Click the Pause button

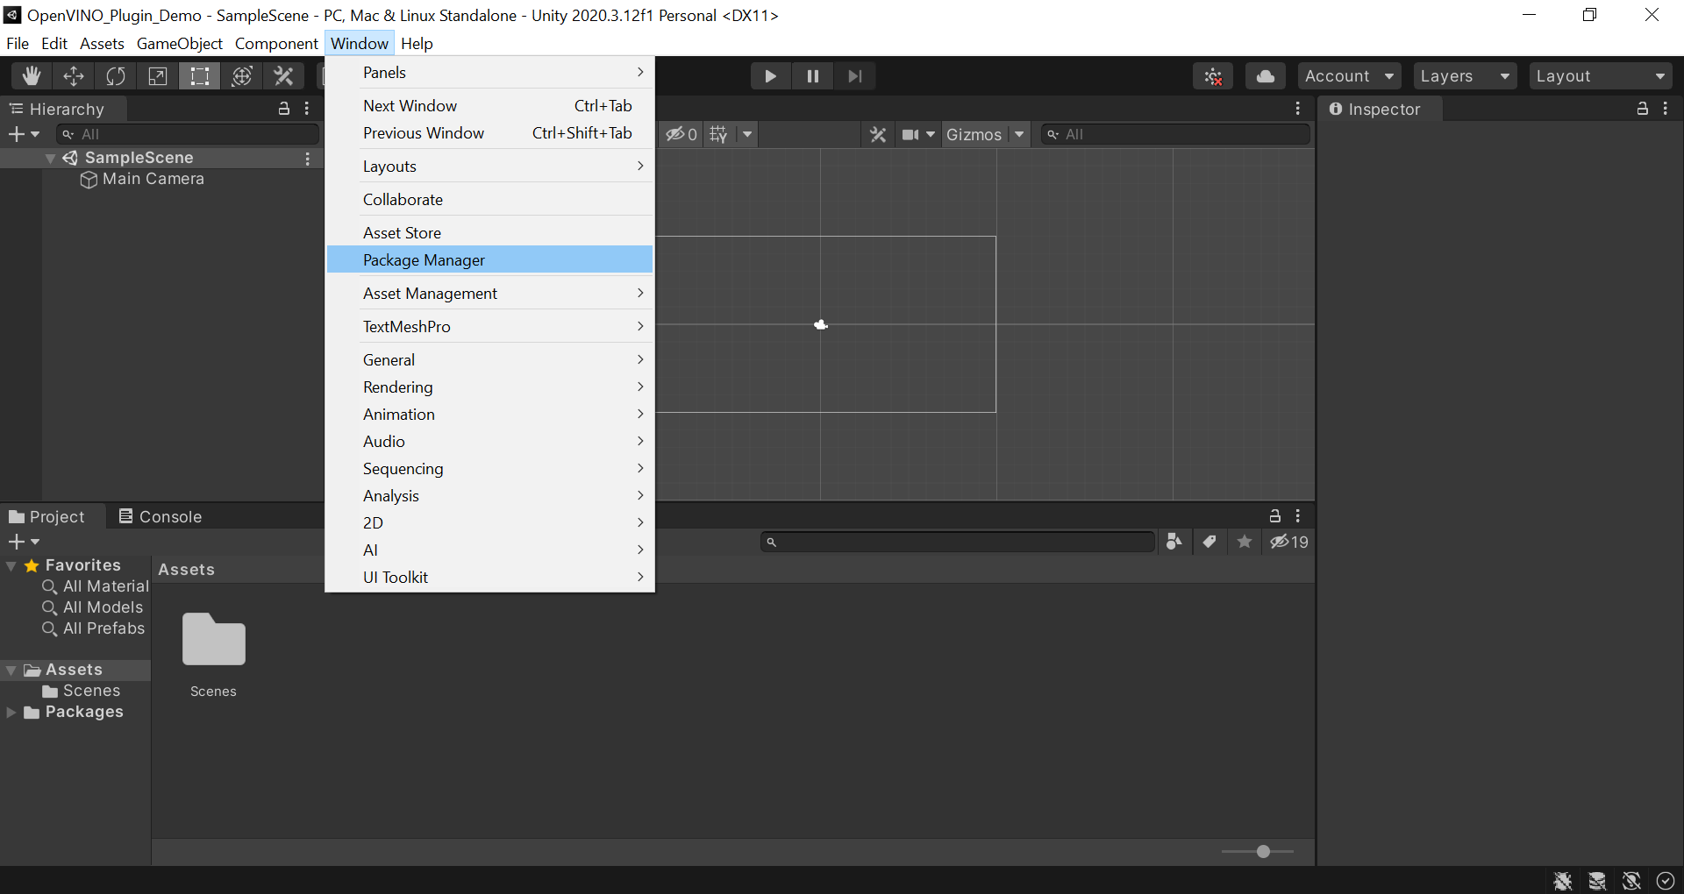click(813, 76)
